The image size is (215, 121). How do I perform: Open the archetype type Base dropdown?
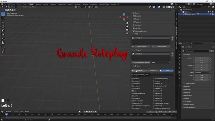[x=161, y=63]
